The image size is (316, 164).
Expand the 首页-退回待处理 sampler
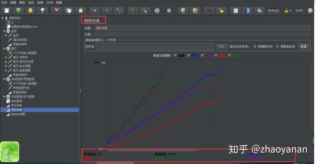point(6,62)
